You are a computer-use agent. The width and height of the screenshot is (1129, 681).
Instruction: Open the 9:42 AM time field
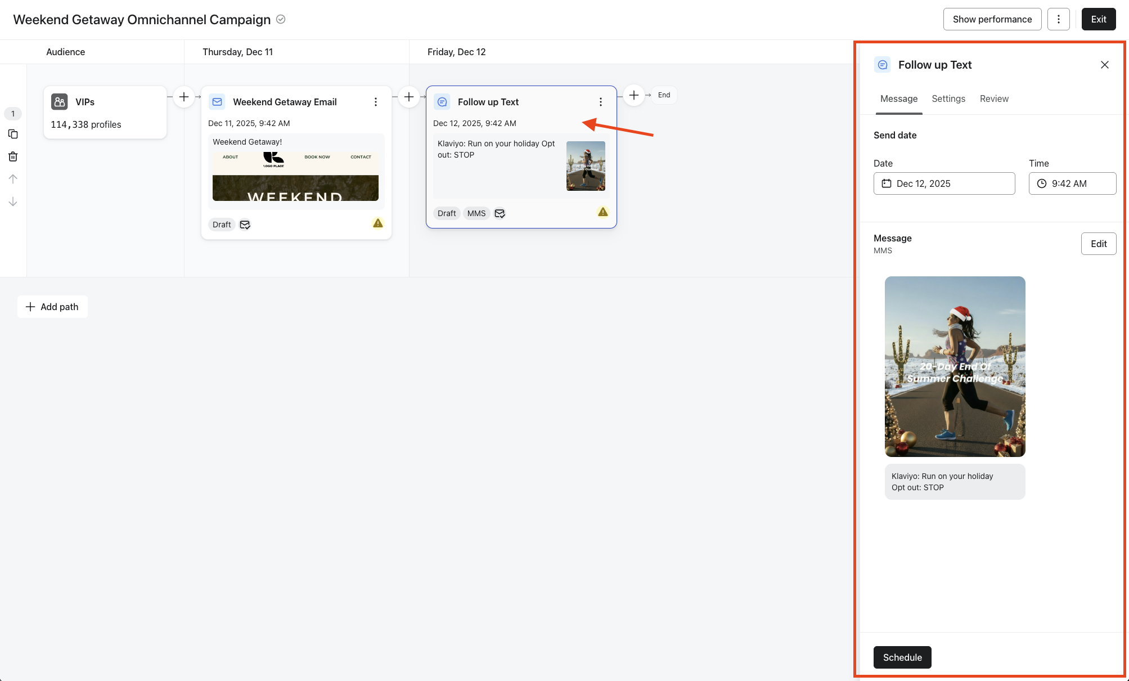[1072, 183]
